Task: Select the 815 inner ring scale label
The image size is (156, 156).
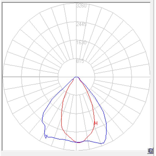Action: (80, 62)
